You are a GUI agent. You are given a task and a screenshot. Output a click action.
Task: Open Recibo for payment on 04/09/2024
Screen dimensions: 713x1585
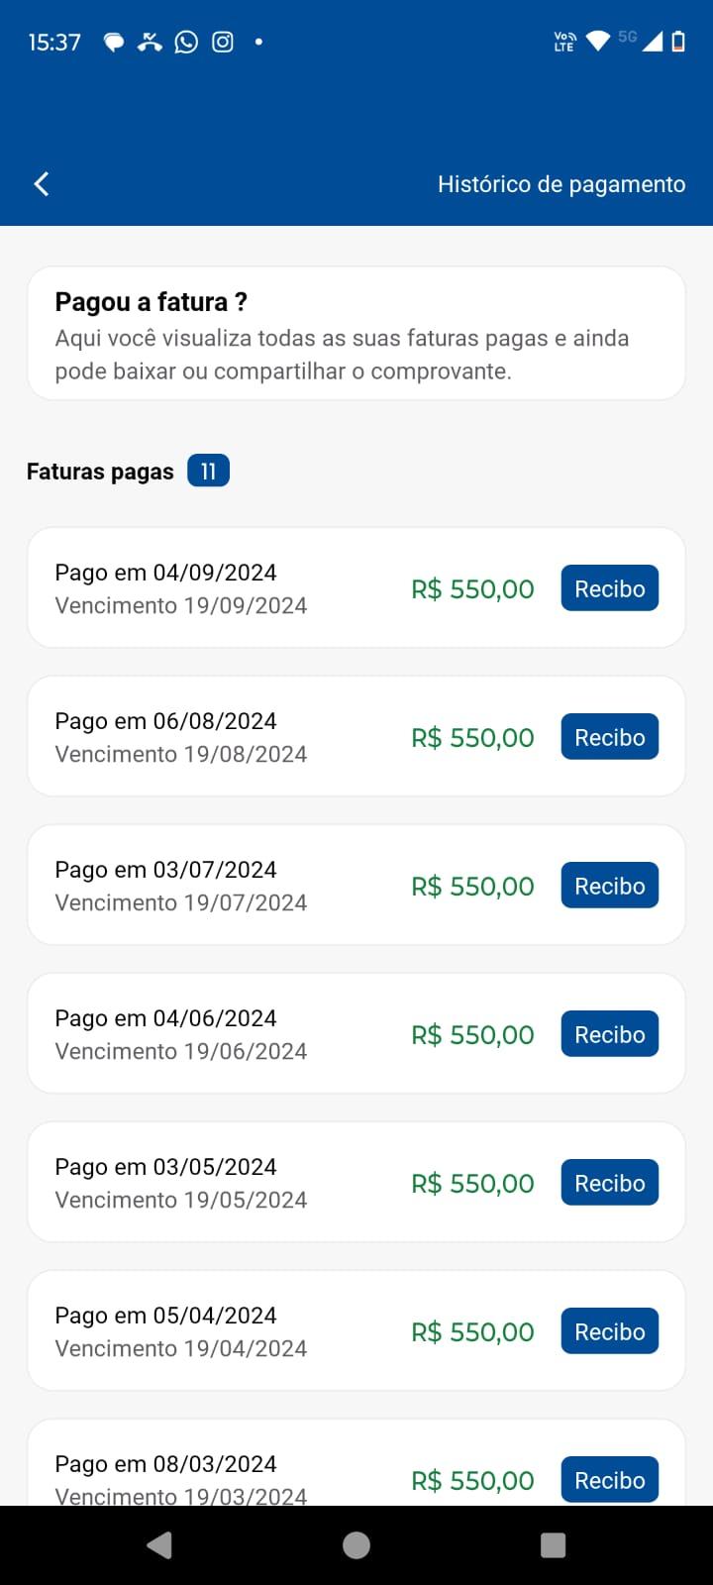coord(610,588)
